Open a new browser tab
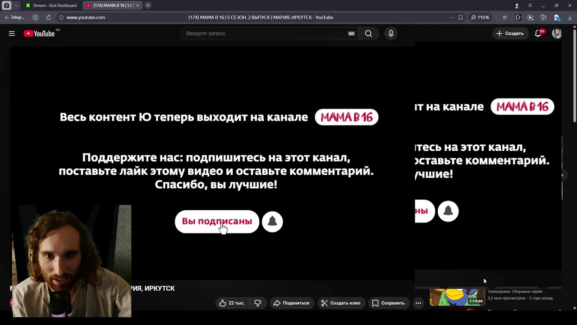 tap(148, 5)
